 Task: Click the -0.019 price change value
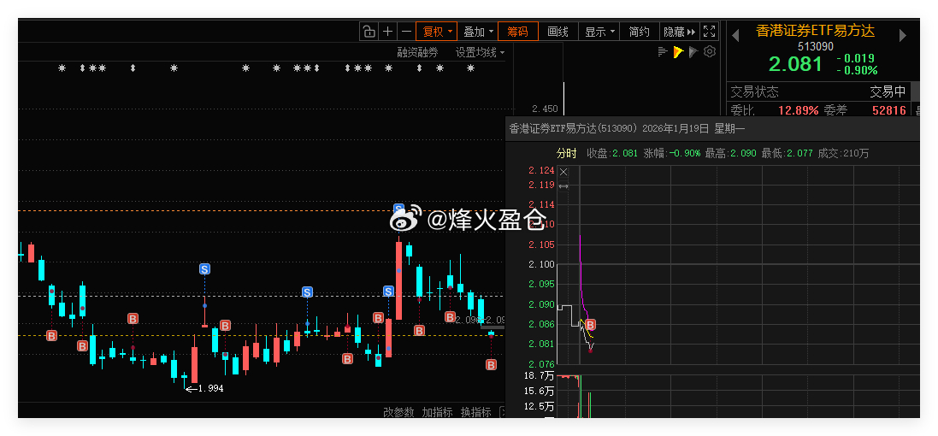point(856,59)
